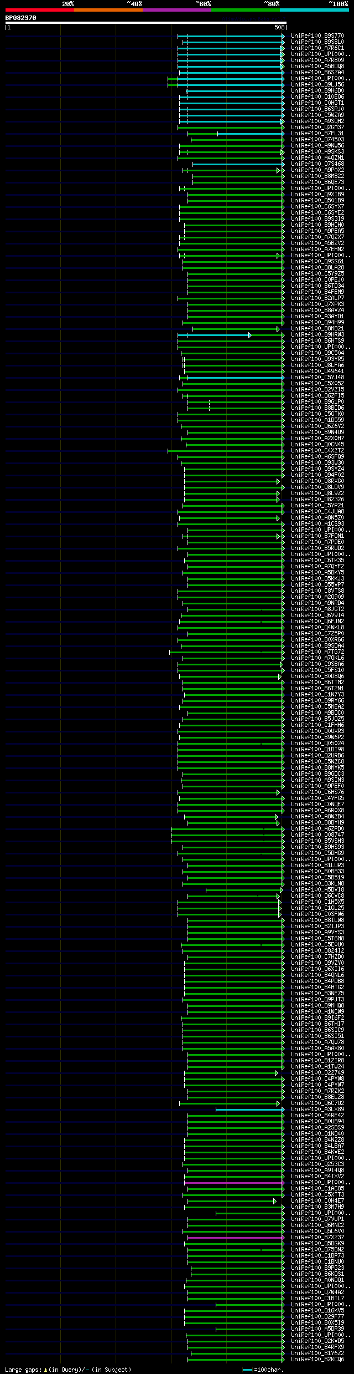The height and width of the screenshot is (1374, 354).
Task: Select the UniRef100_B2ALP7 label
Action: [x=317, y=298]
